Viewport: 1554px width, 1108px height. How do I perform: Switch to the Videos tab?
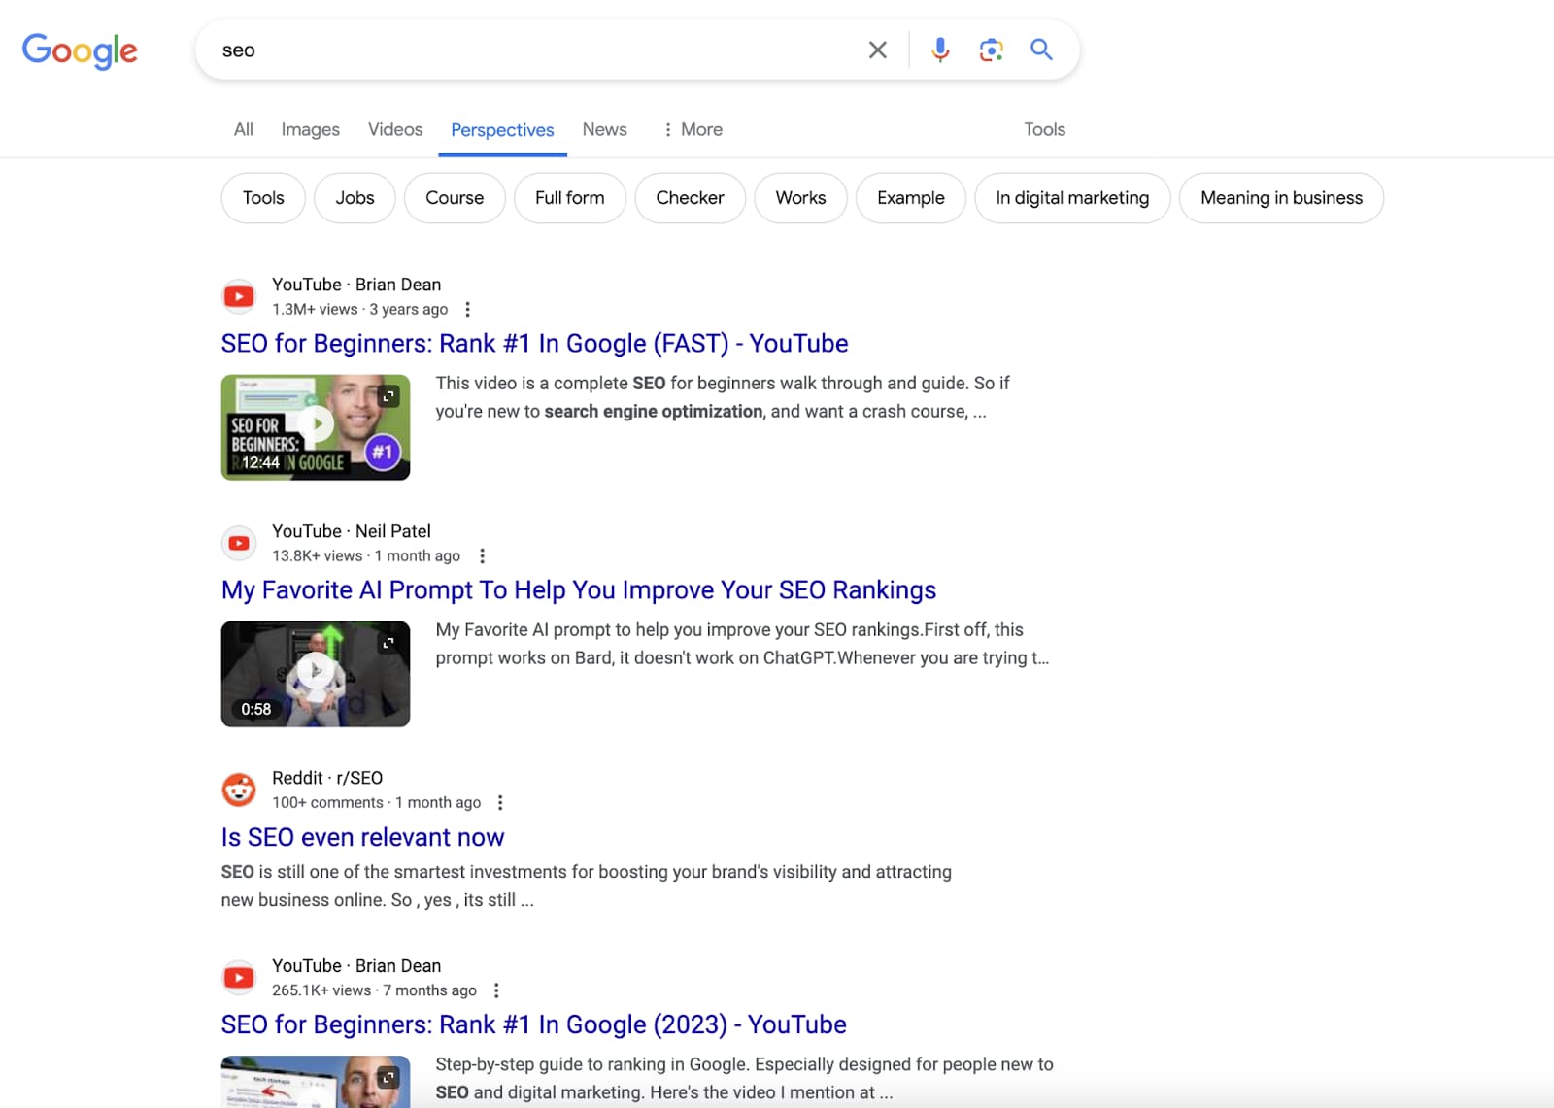point(395,129)
